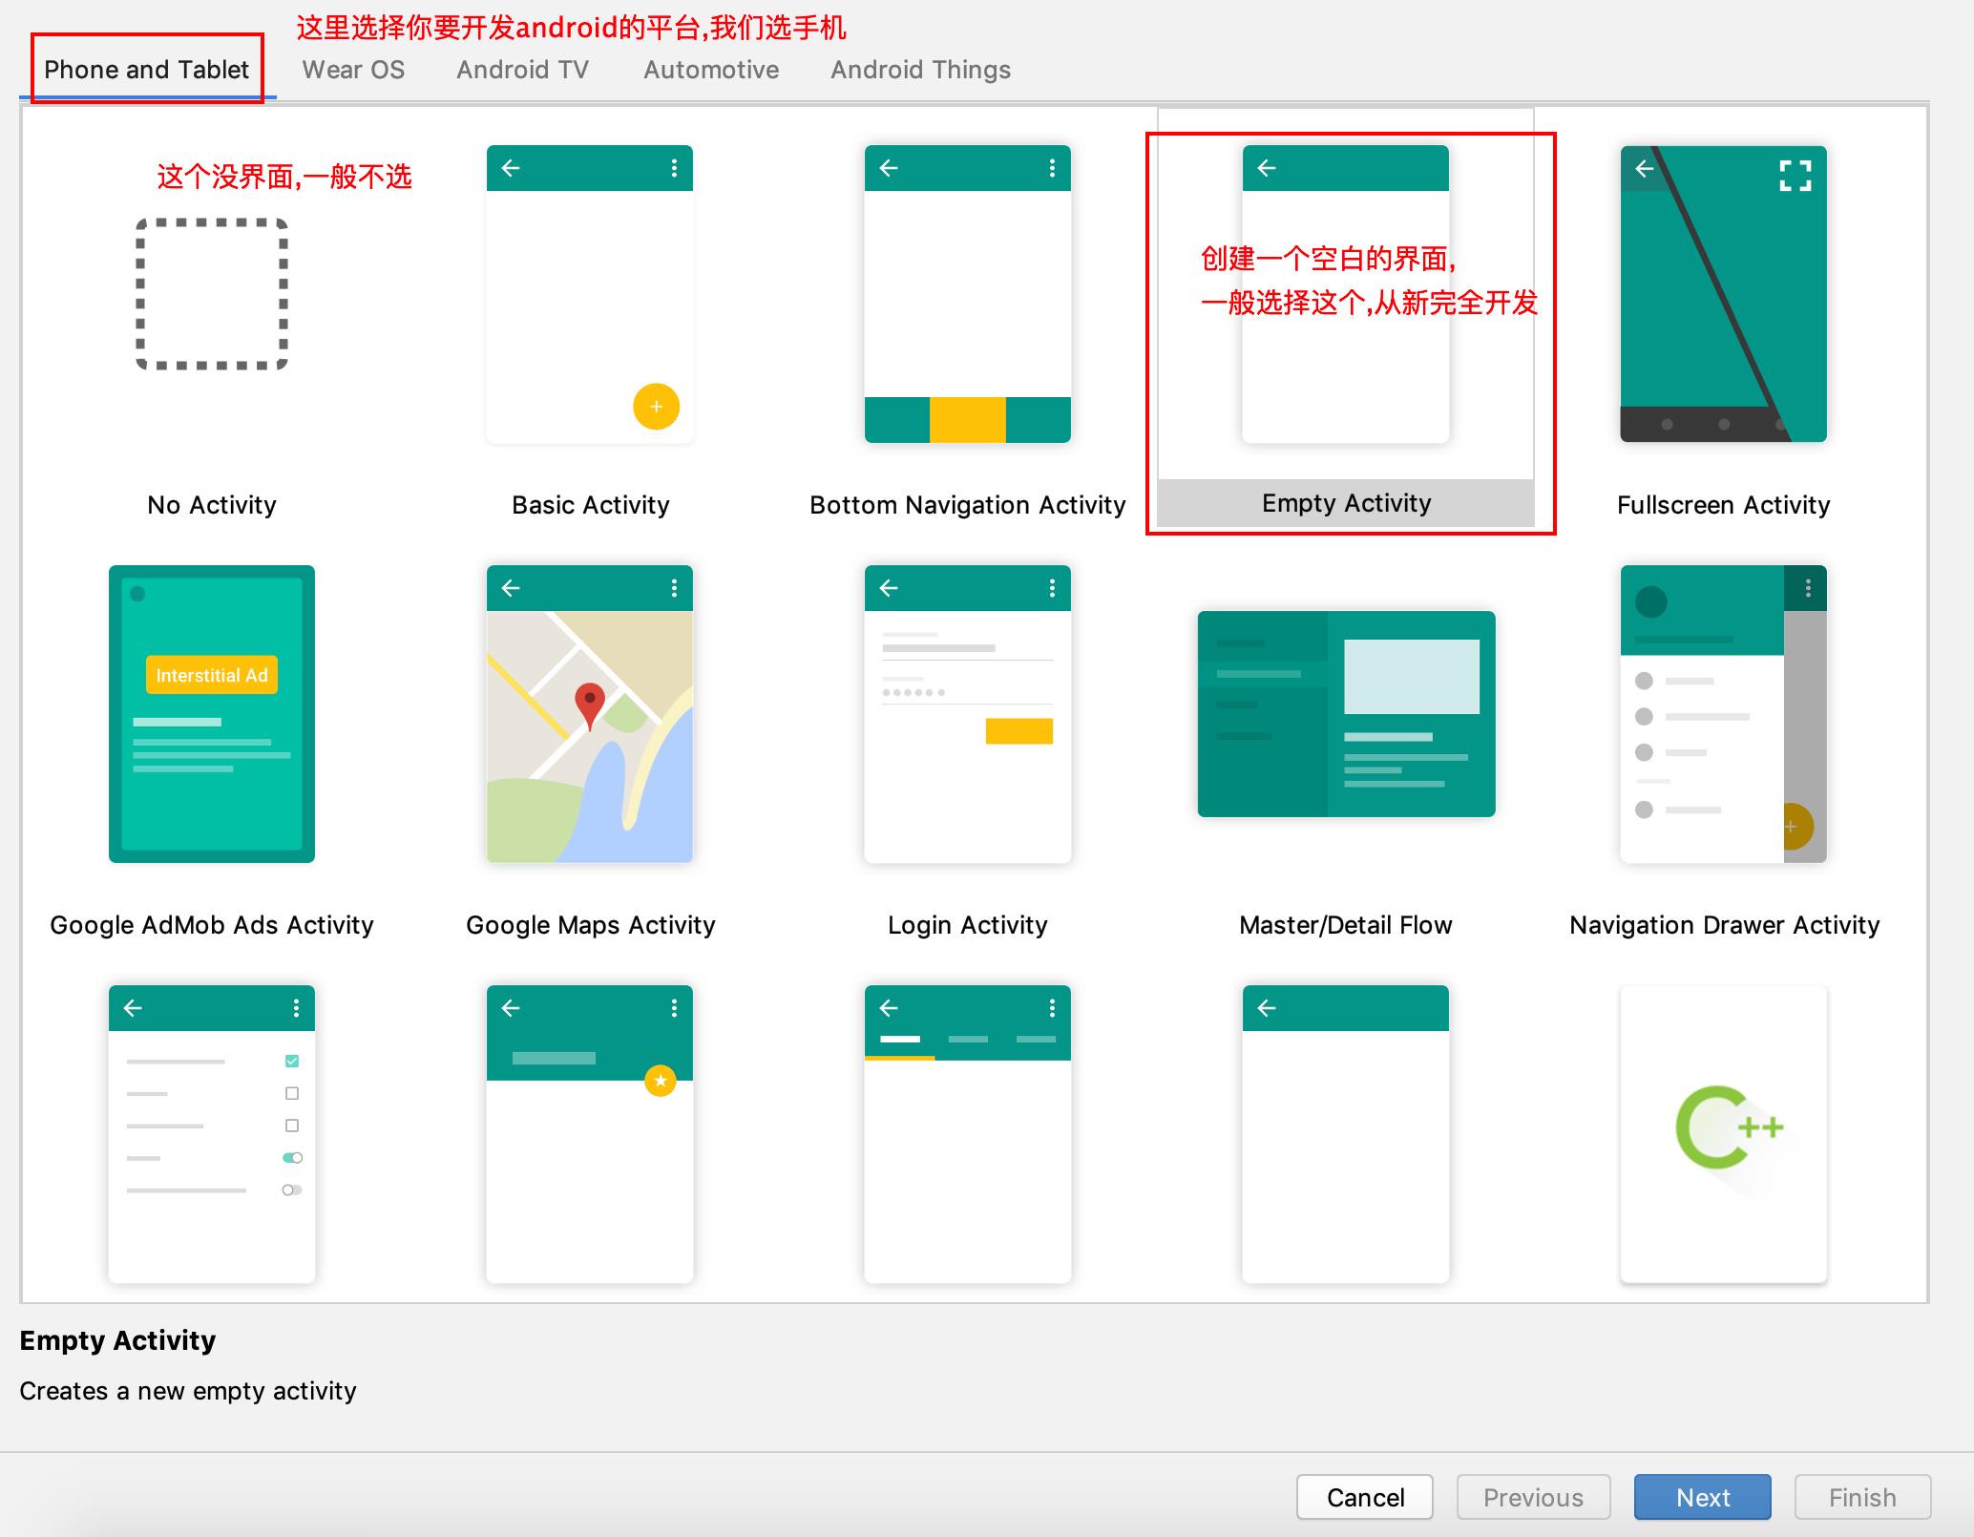Click the fullscreen corners icon in Fullscreen Activity
The image size is (1974, 1537).
tap(1795, 176)
